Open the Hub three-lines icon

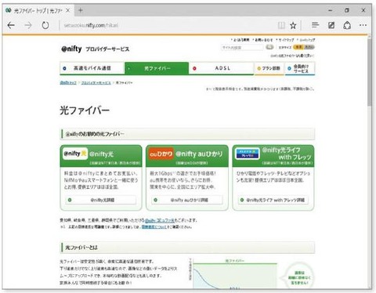(x=315, y=25)
